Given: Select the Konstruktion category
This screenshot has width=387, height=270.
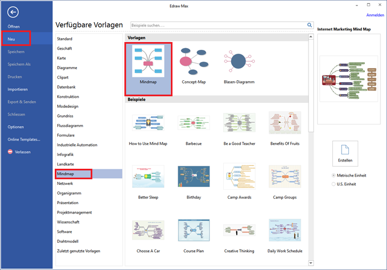Looking at the screenshot, I should click(x=68, y=97).
